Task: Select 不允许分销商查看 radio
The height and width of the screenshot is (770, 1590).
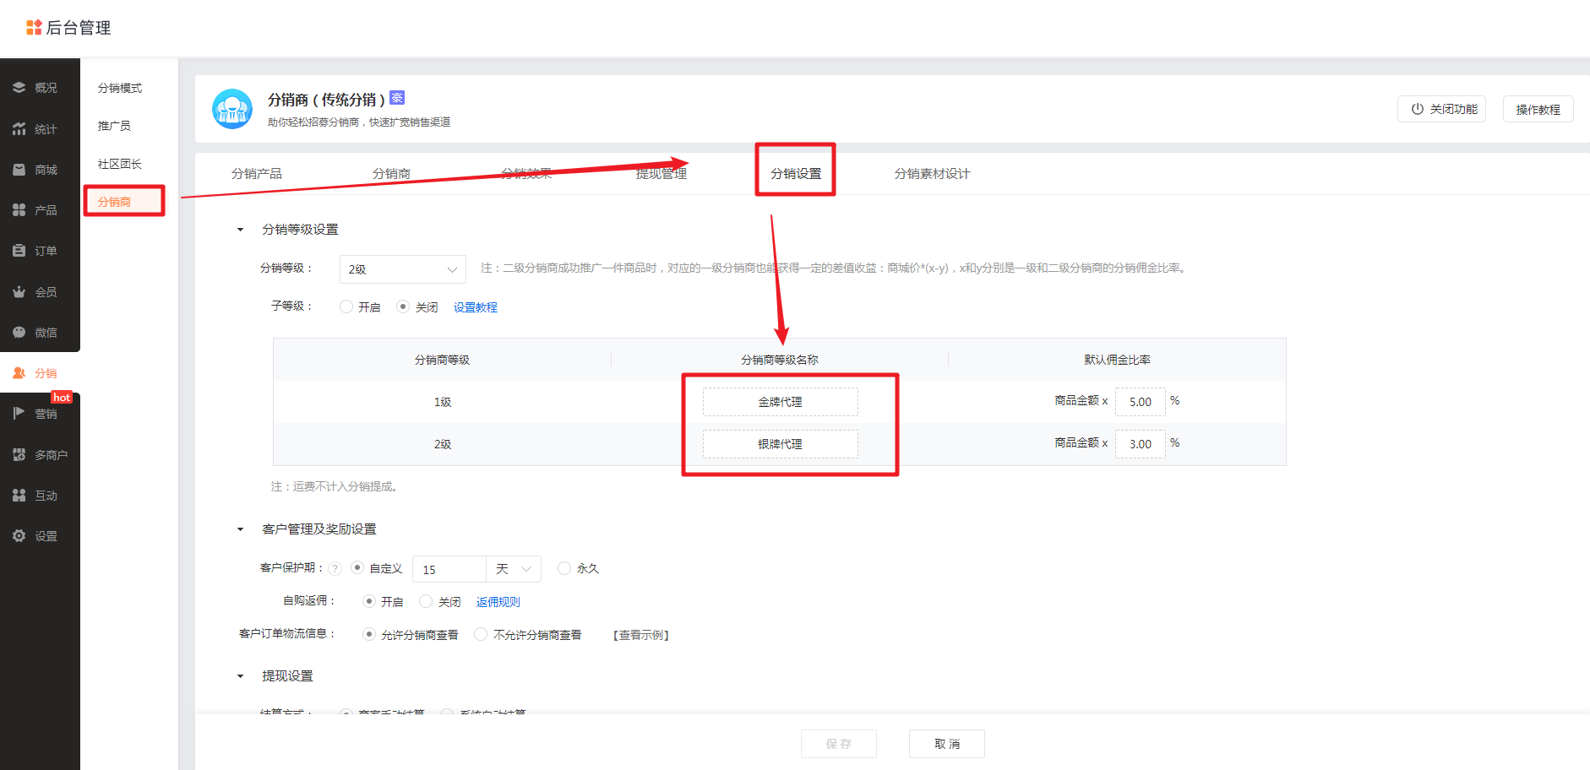Action: 481,634
